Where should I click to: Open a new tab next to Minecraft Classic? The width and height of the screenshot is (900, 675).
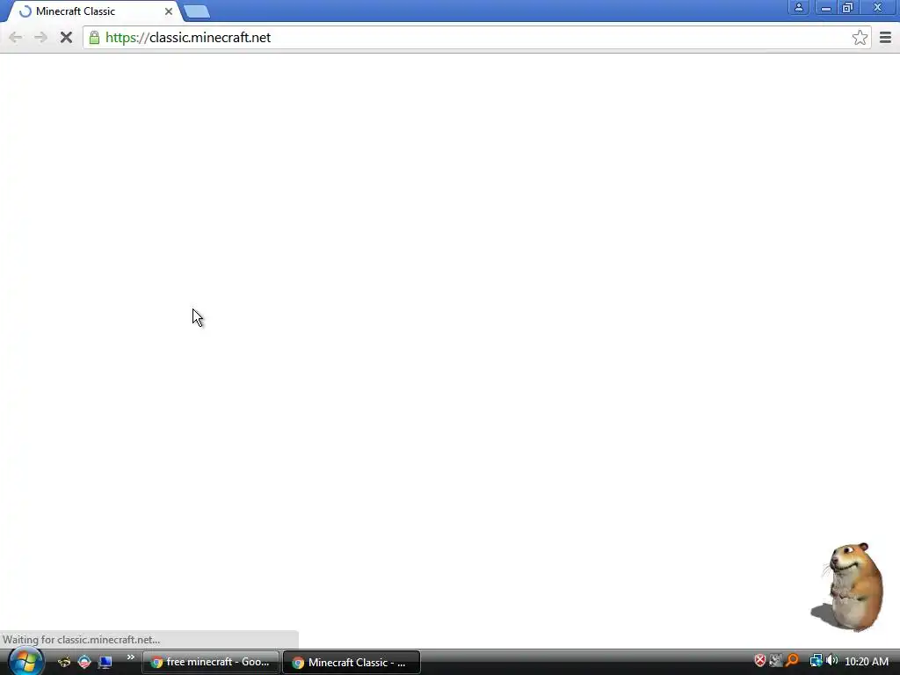pyautogui.click(x=196, y=11)
